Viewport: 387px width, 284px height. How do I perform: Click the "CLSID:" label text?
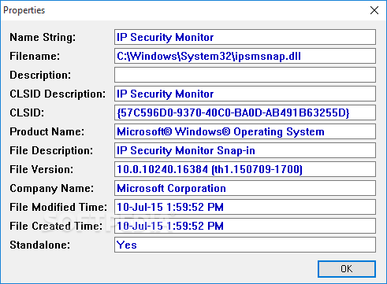click(27, 112)
